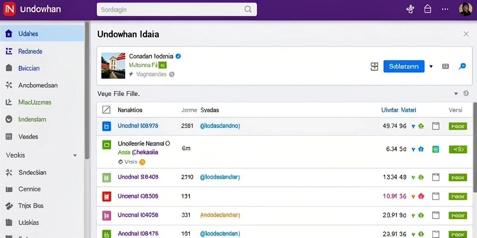Image resolution: width=477 pixels, height=238 pixels.
Task: Select the pink icon for Unodnal t04058
Action: (x=107, y=216)
